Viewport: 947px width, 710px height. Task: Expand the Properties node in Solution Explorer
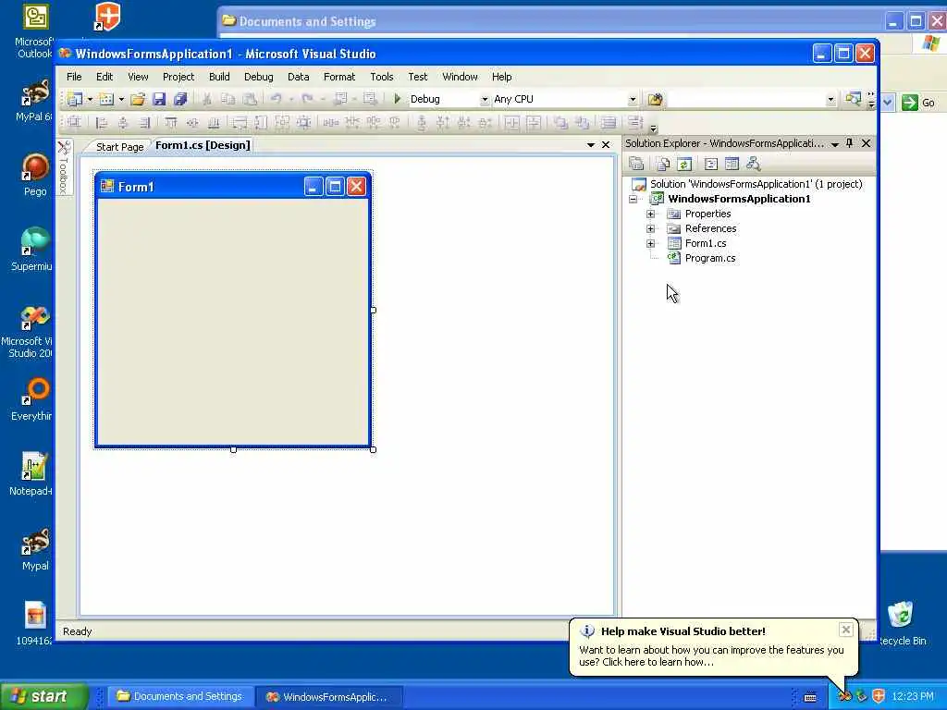tap(650, 214)
